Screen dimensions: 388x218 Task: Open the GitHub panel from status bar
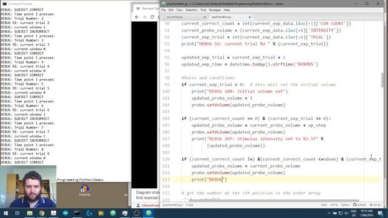pyautogui.click(x=360, y=205)
